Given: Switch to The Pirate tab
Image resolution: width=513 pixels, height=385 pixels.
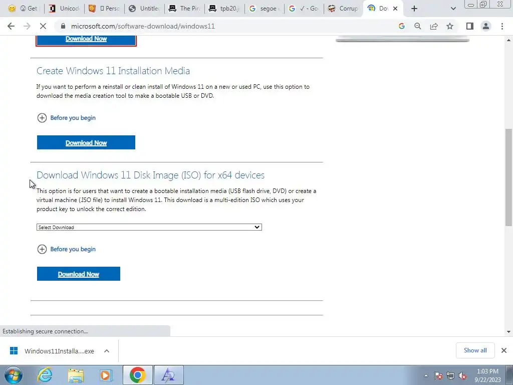Looking at the screenshot, I should click(x=184, y=9).
